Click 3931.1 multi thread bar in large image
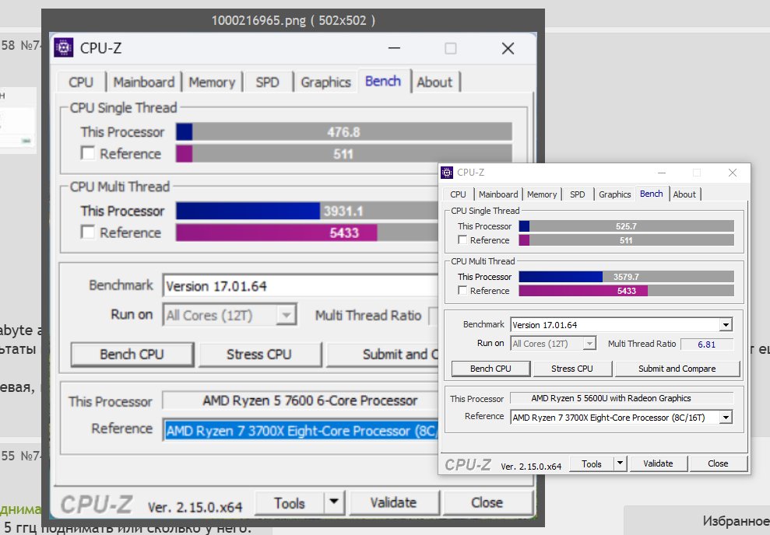The width and height of the screenshot is (770, 535). [x=307, y=211]
